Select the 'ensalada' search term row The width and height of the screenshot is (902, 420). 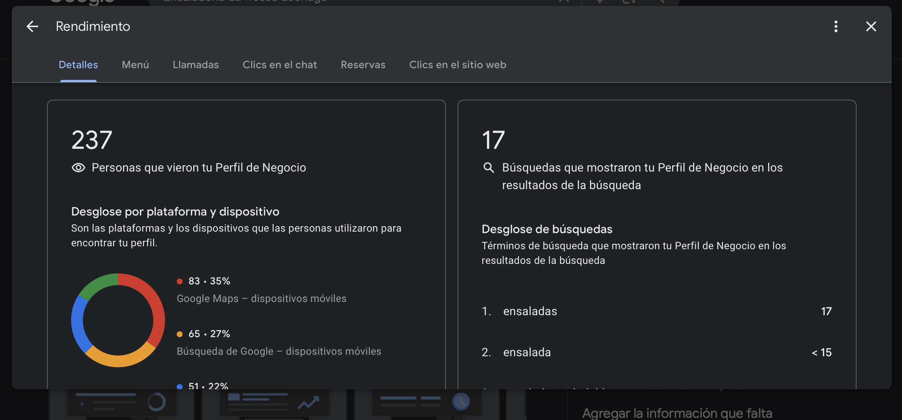657,352
